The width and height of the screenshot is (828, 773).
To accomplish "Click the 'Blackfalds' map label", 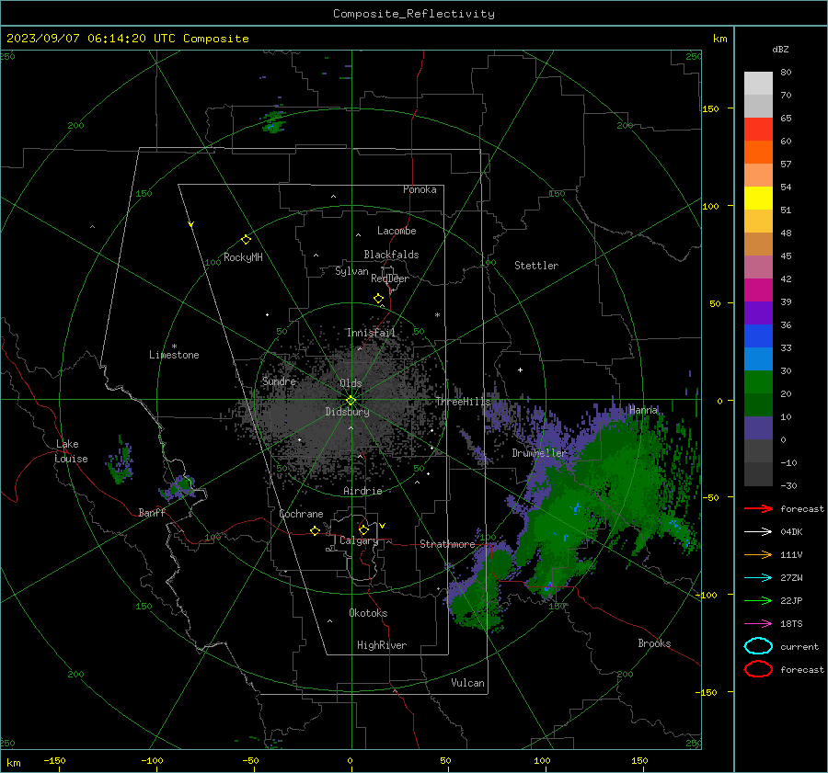I will click(391, 255).
